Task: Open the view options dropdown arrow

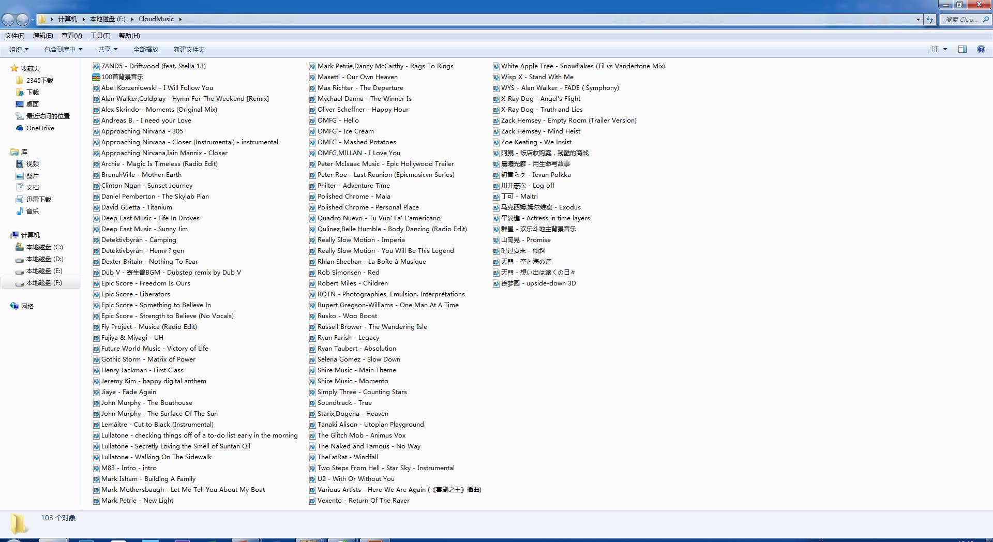Action: (x=945, y=49)
